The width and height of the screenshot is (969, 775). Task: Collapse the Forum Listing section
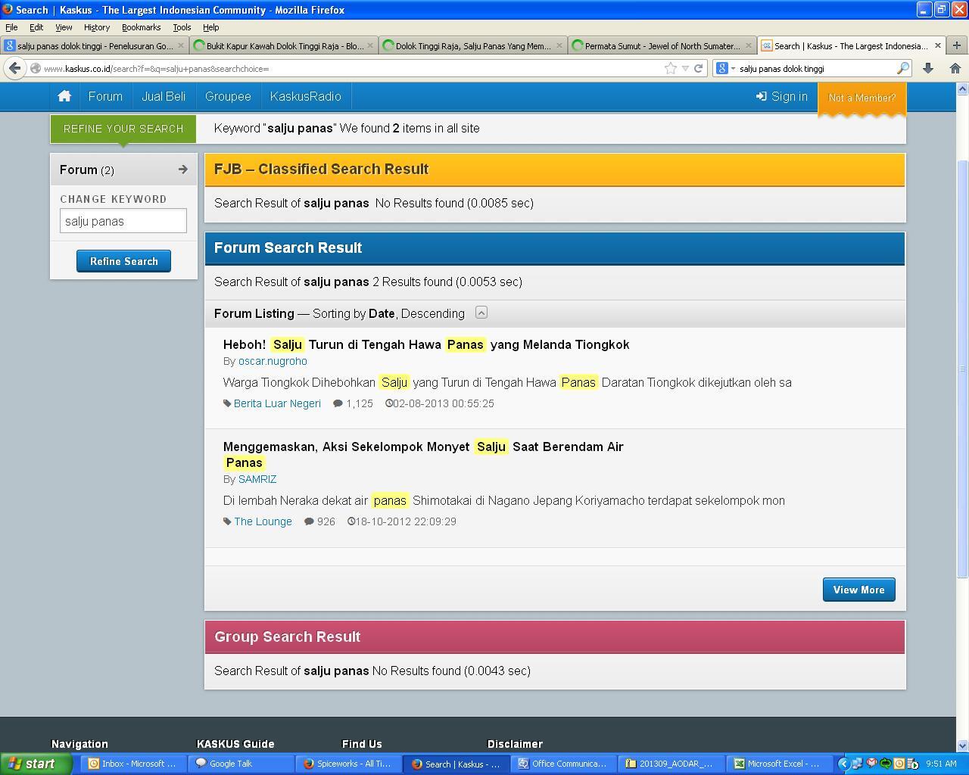click(x=481, y=313)
